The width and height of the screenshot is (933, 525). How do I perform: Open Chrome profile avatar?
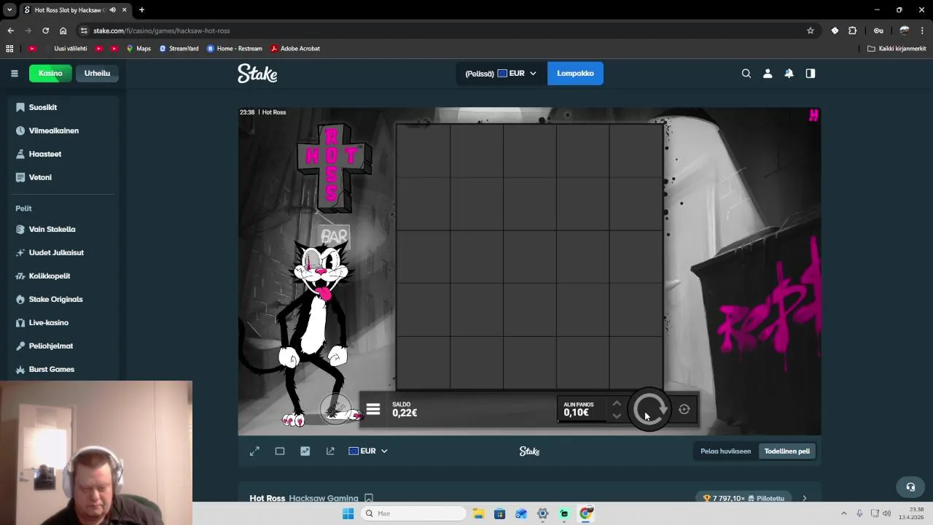pyautogui.click(x=905, y=31)
